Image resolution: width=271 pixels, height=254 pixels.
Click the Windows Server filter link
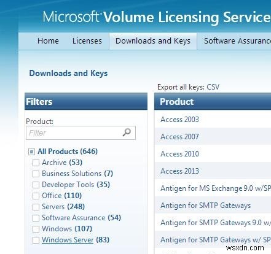tap(68, 240)
